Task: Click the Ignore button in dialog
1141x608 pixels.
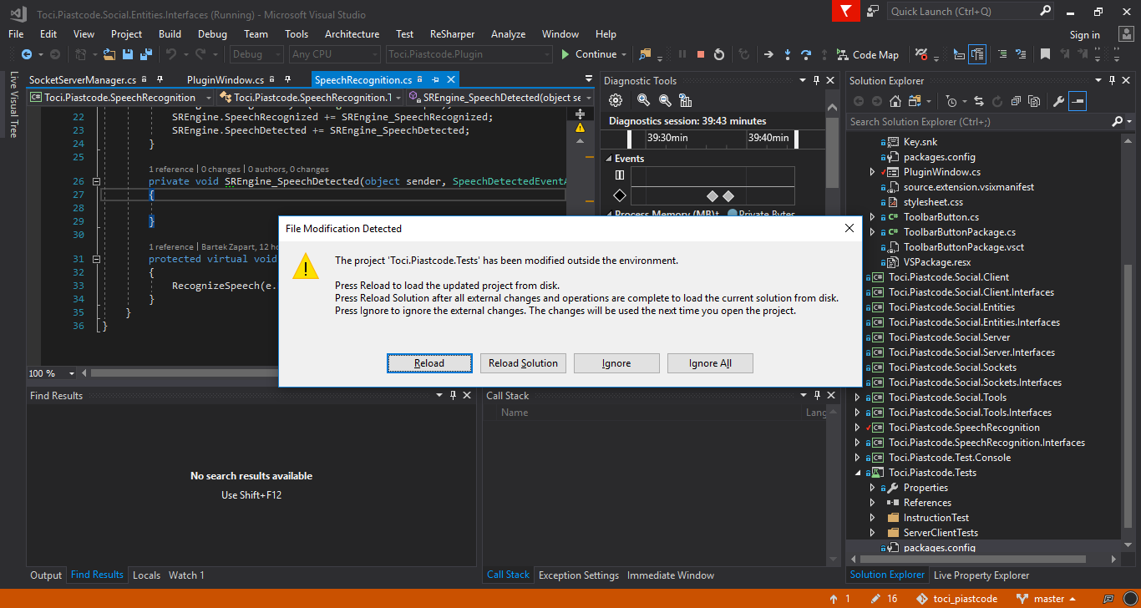Action: [616, 363]
